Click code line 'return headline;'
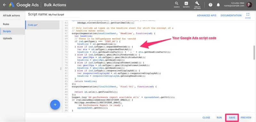This screenshot has height=122, width=256. [85, 81]
